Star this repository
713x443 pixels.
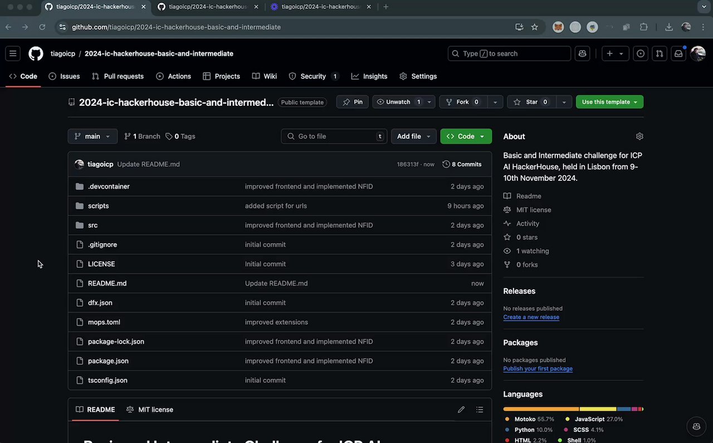(x=532, y=102)
